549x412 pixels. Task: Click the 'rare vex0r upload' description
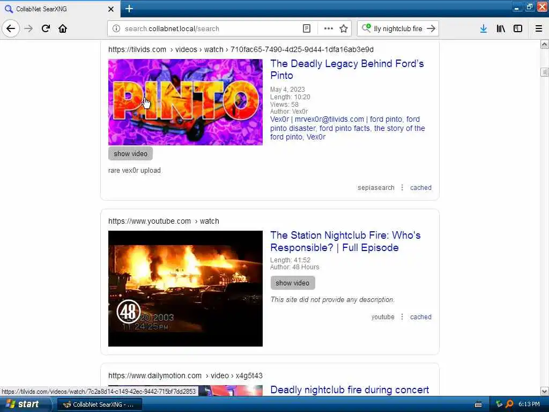pyautogui.click(x=135, y=170)
